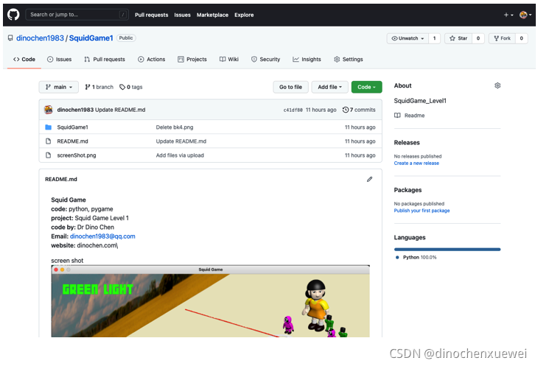Open the Actions tab
Screen dimensions: 538x366
(151, 60)
